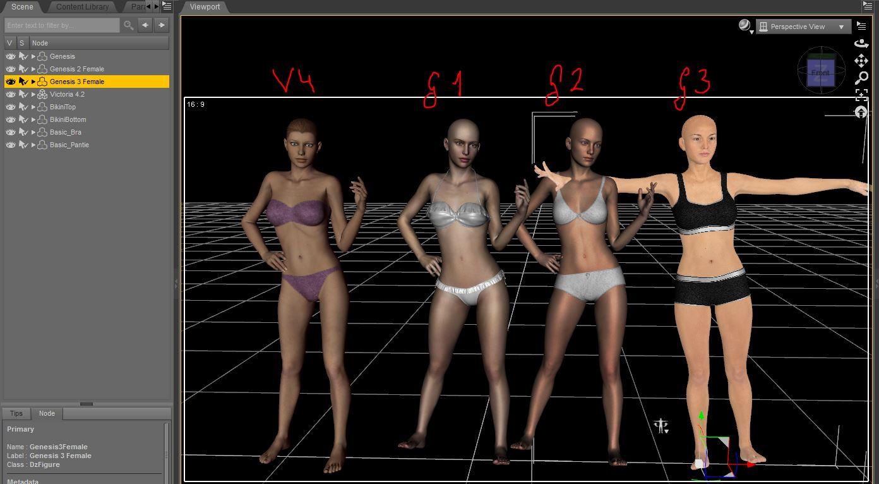Hide the Victoria 4.2 figure eye
The image size is (879, 484).
point(10,94)
